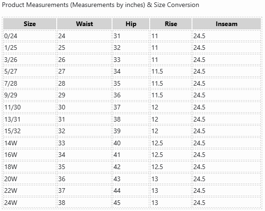Select the 0/24 size cell
The height and width of the screenshot is (211, 265).
[30, 36]
